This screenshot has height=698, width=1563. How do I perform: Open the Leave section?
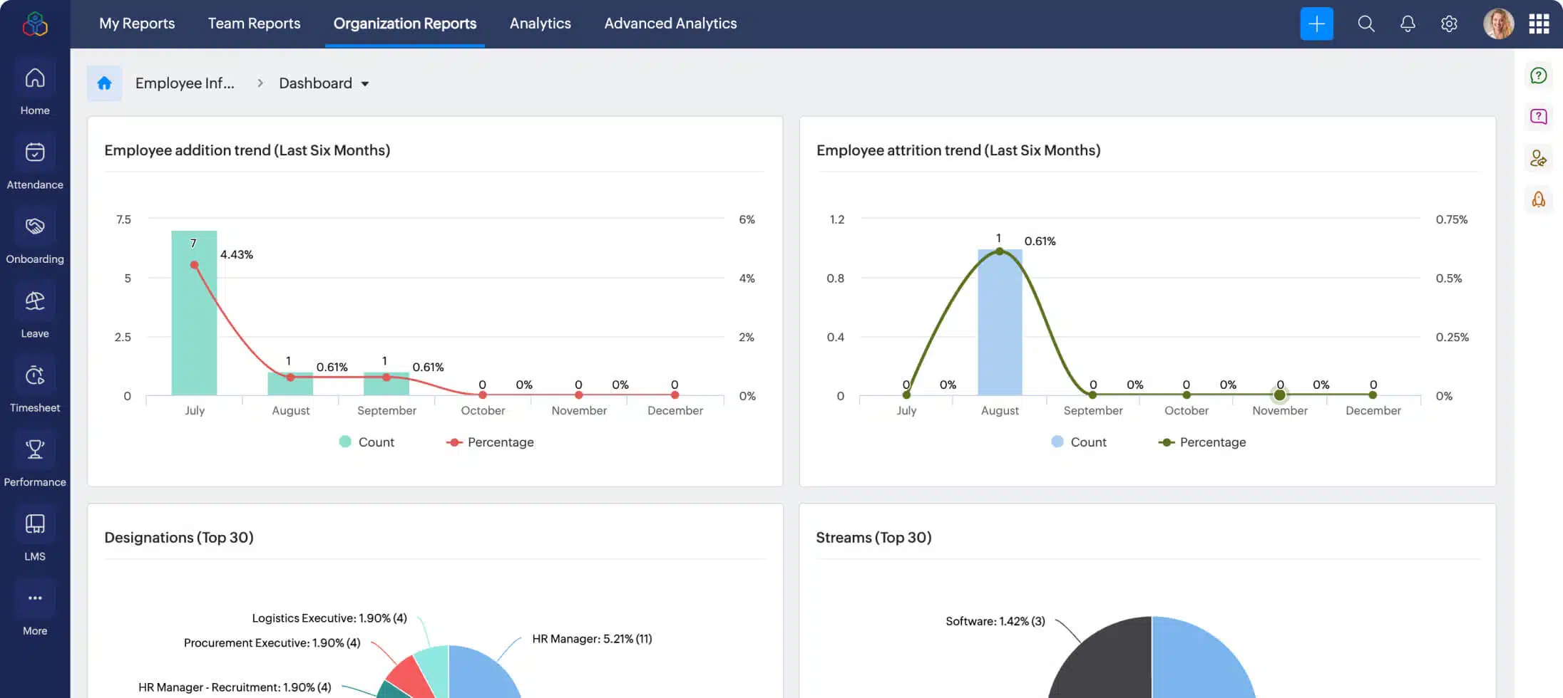34,311
